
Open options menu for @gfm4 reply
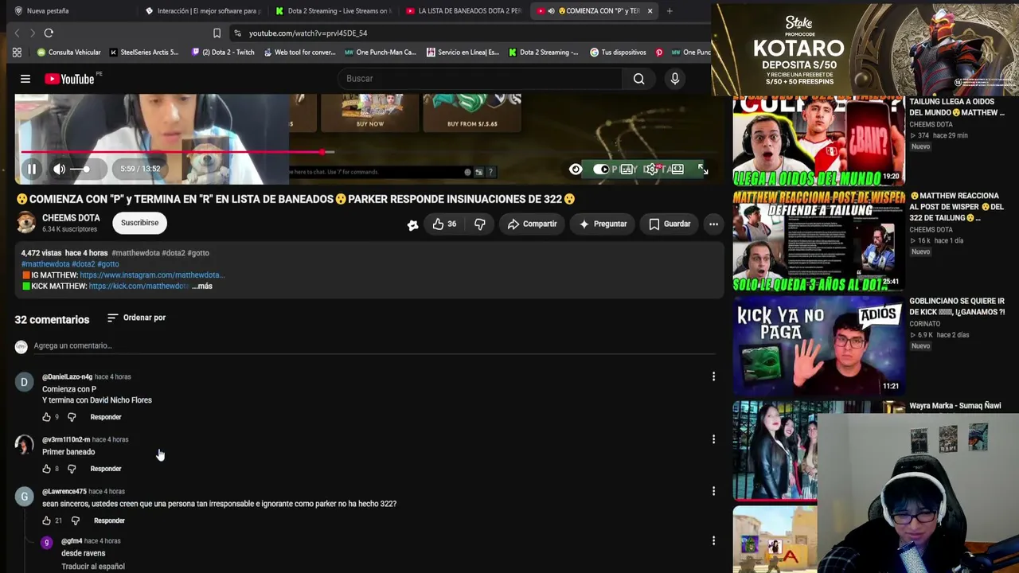click(x=713, y=541)
